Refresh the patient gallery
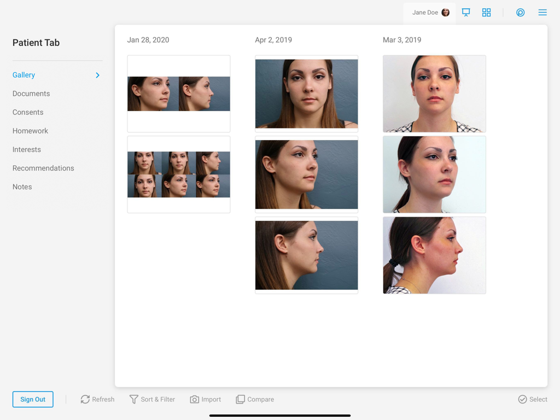 pos(97,399)
